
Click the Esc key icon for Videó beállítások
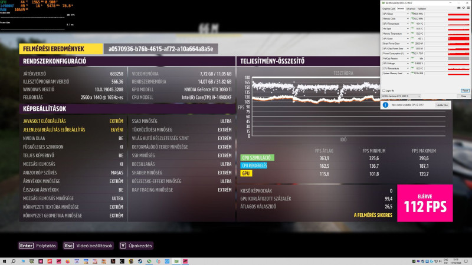(x=68, y=246)
